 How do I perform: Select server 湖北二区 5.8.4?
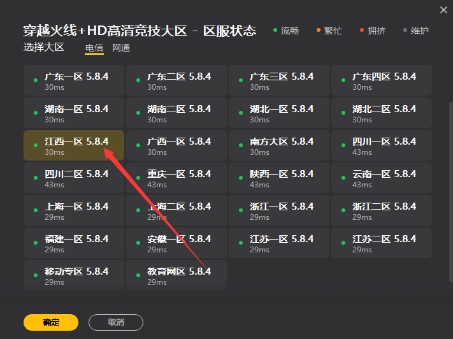(382, 113)
